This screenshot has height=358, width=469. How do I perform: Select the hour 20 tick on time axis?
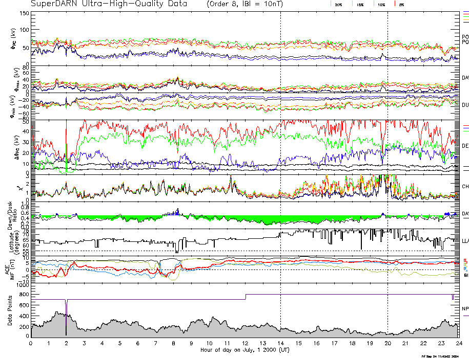tap(388, 343)
